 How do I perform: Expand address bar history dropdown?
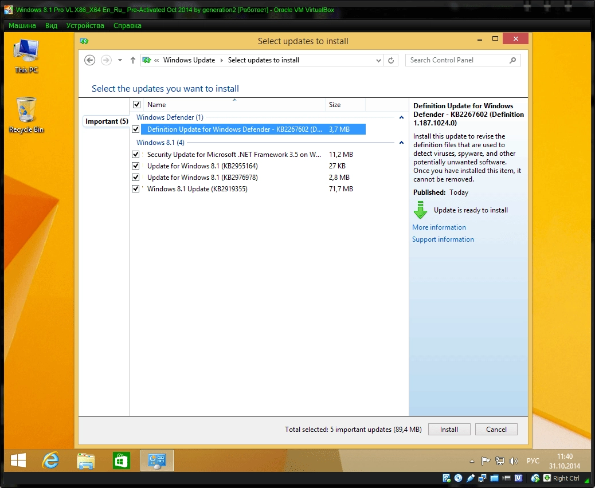(378, 60)
